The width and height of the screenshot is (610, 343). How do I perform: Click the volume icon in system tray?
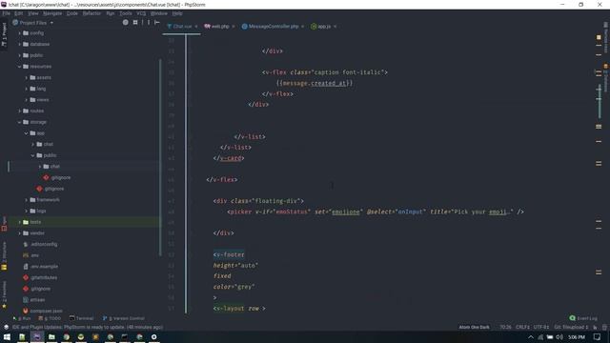[559, 337]
